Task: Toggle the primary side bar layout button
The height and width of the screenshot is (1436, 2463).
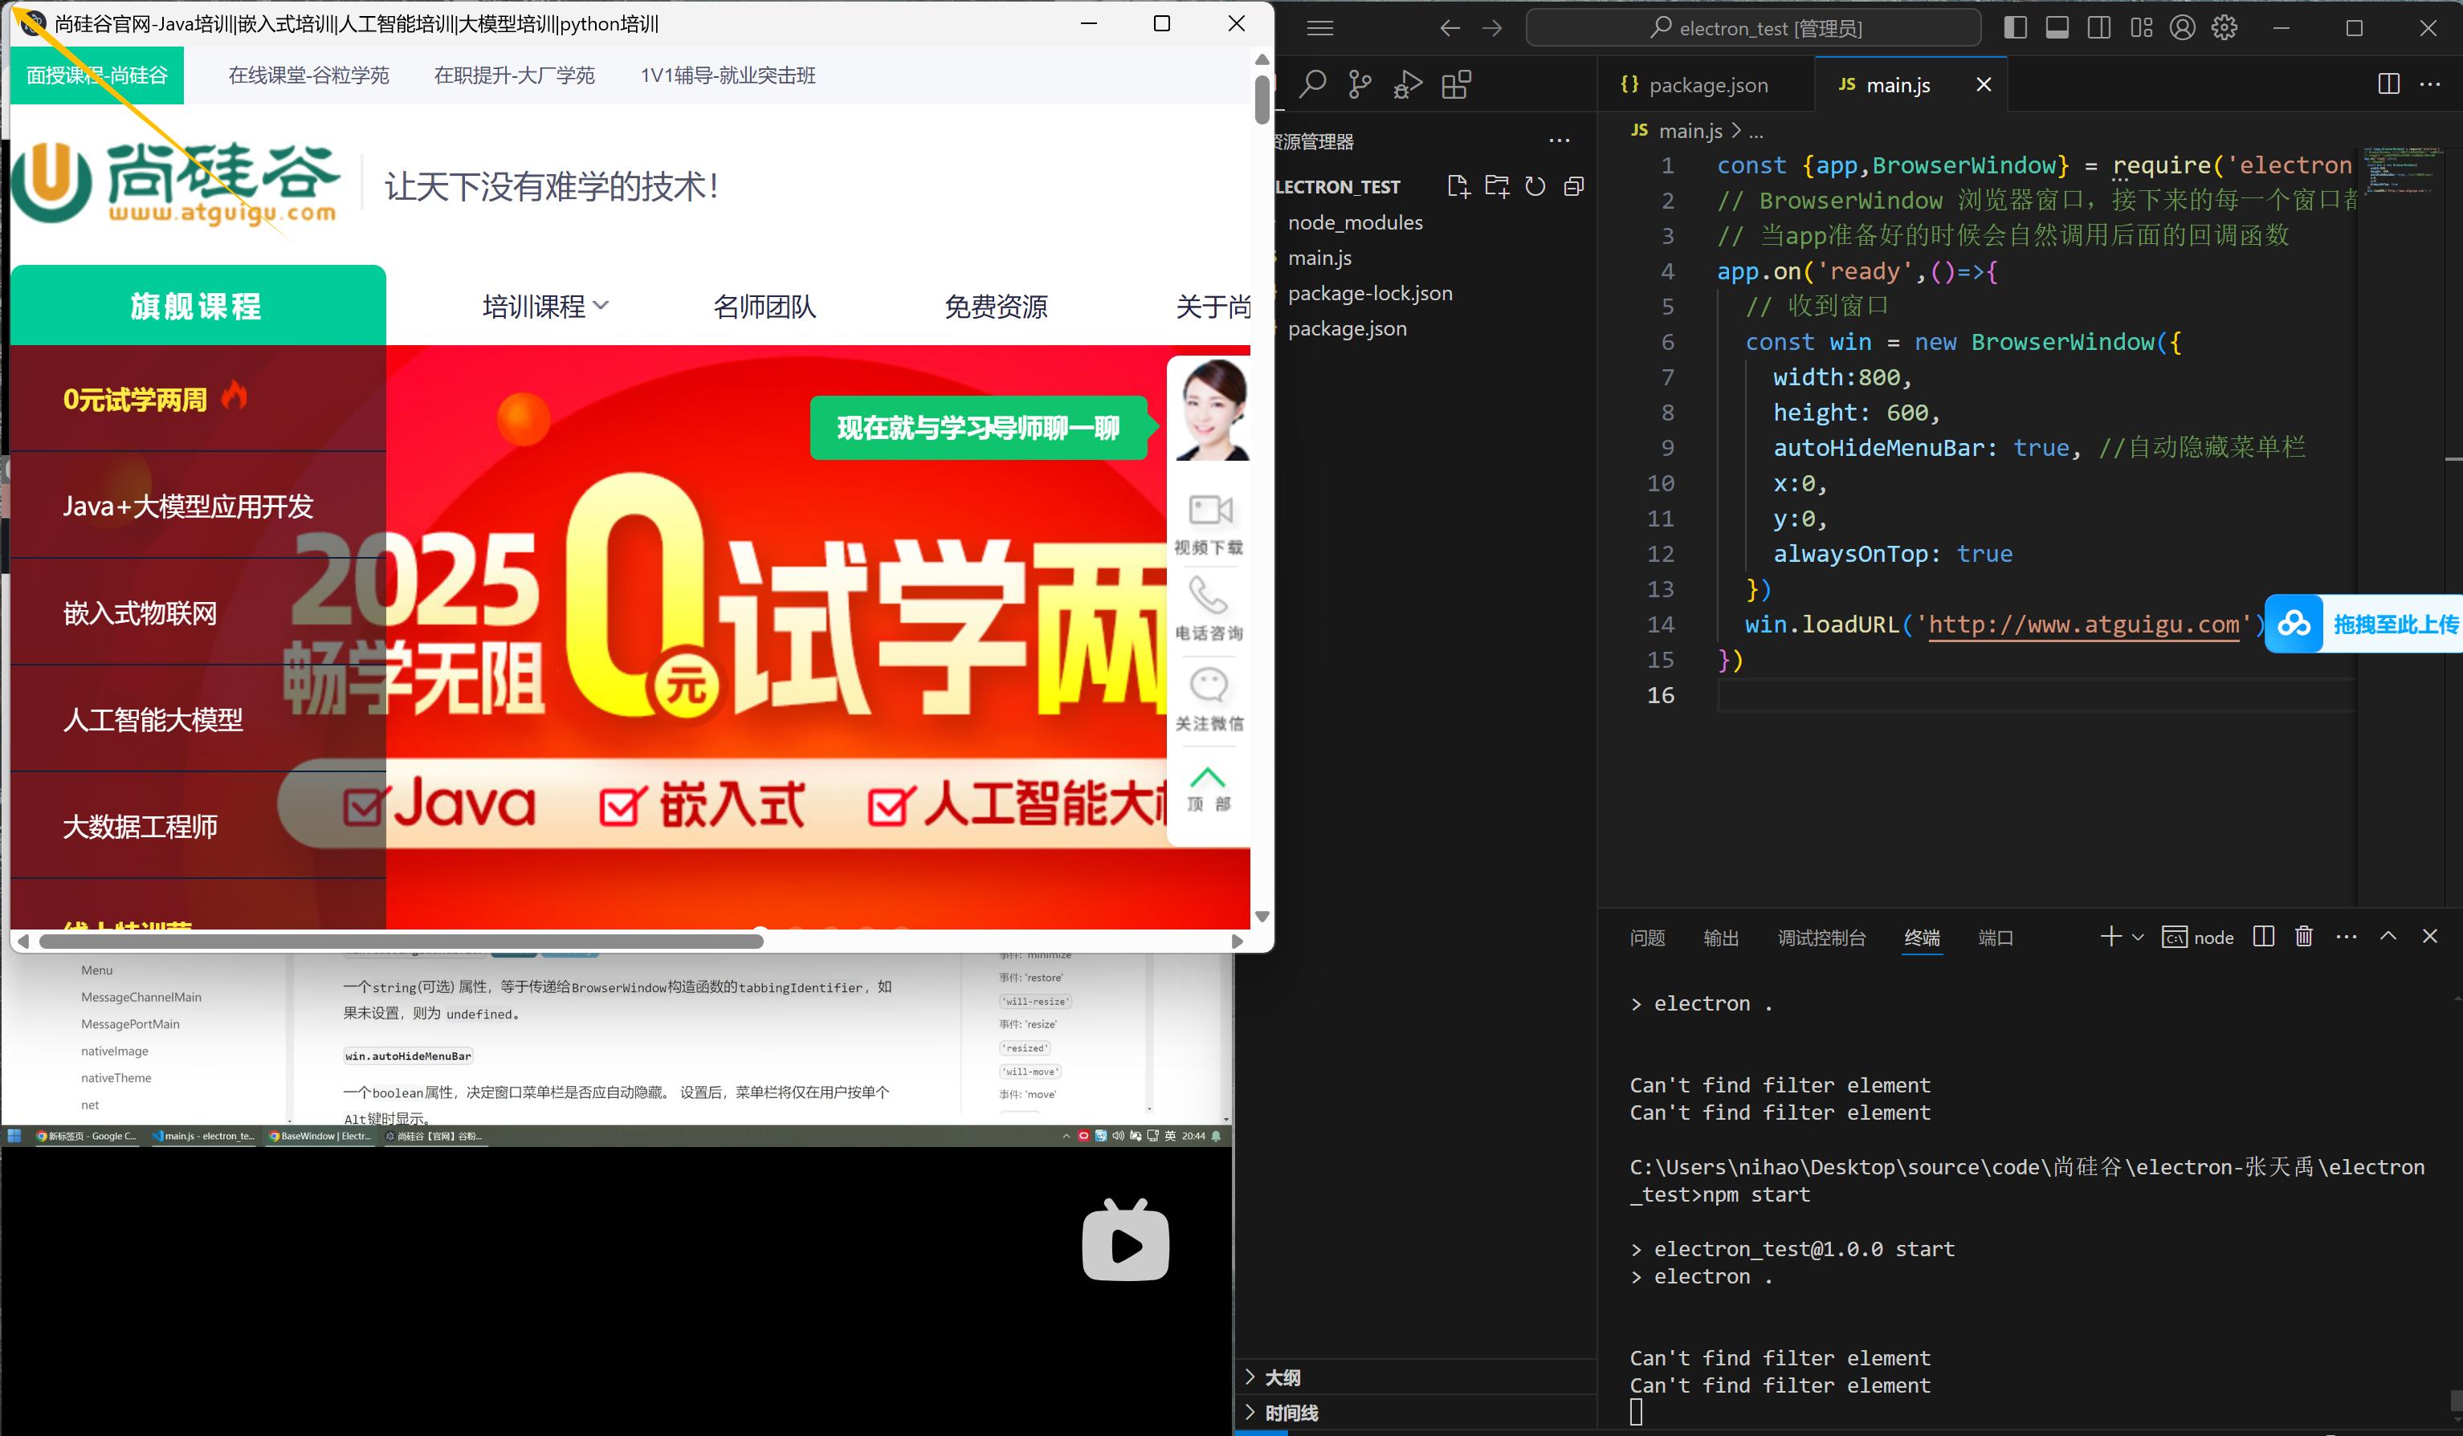Action: (x=2014, y=28)
